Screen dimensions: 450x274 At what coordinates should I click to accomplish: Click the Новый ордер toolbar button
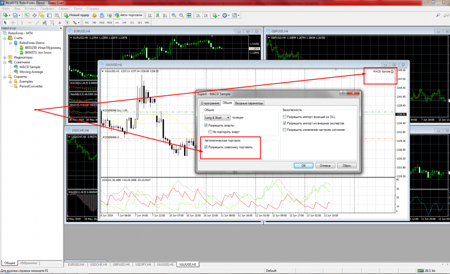[77, 15]
